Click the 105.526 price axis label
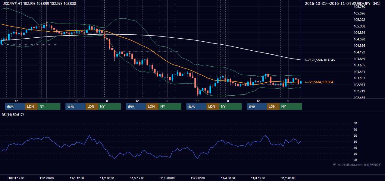385x181 pixels. 360,13
